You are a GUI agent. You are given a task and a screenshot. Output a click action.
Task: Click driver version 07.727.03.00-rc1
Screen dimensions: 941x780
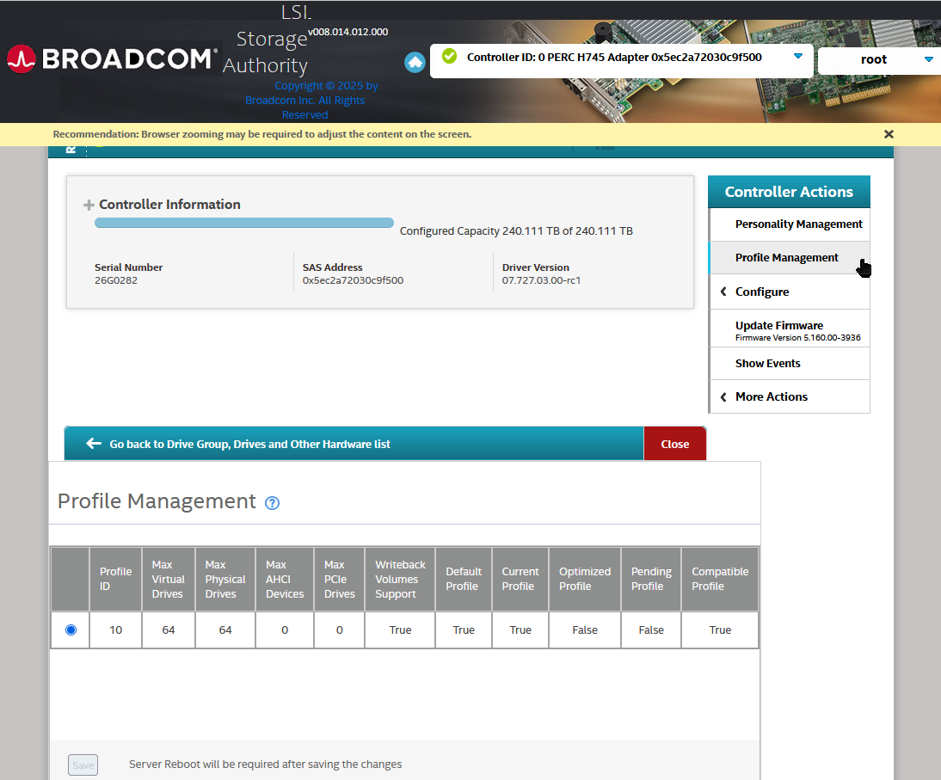click(541, 280)
